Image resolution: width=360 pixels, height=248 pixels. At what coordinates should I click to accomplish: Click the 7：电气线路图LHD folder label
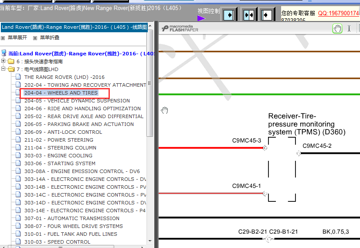click(x=37, y=69)
